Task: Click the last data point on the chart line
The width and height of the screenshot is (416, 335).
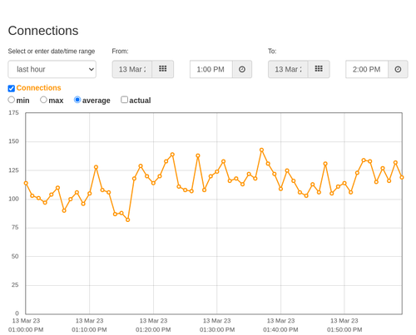Action: [x=402, y=177]
